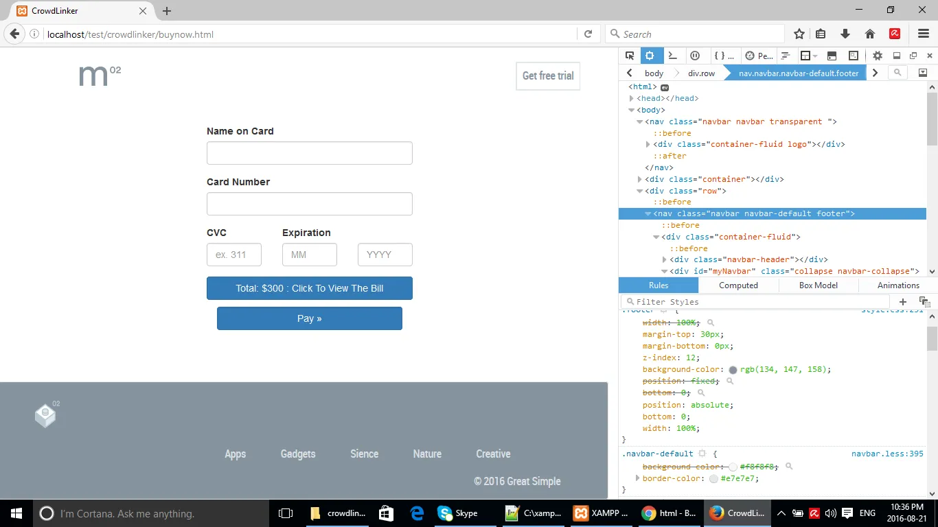938x527 pixels.
Task: Open the Debugger pause icon panel
Action: click(x=695, y=56)
